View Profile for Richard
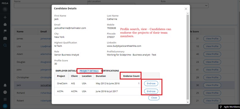240x109 pixels. coord(212,93)
